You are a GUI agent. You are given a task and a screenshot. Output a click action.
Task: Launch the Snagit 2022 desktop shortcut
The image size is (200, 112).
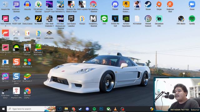(x=16, y=63)
